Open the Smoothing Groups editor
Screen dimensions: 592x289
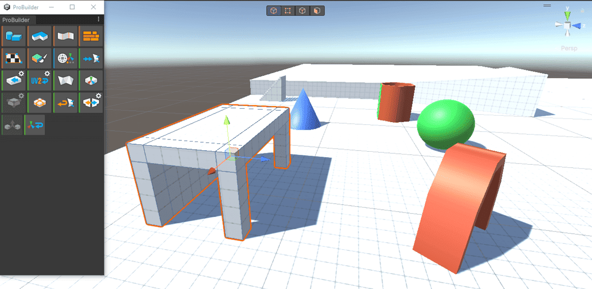[x=65, y=37]
